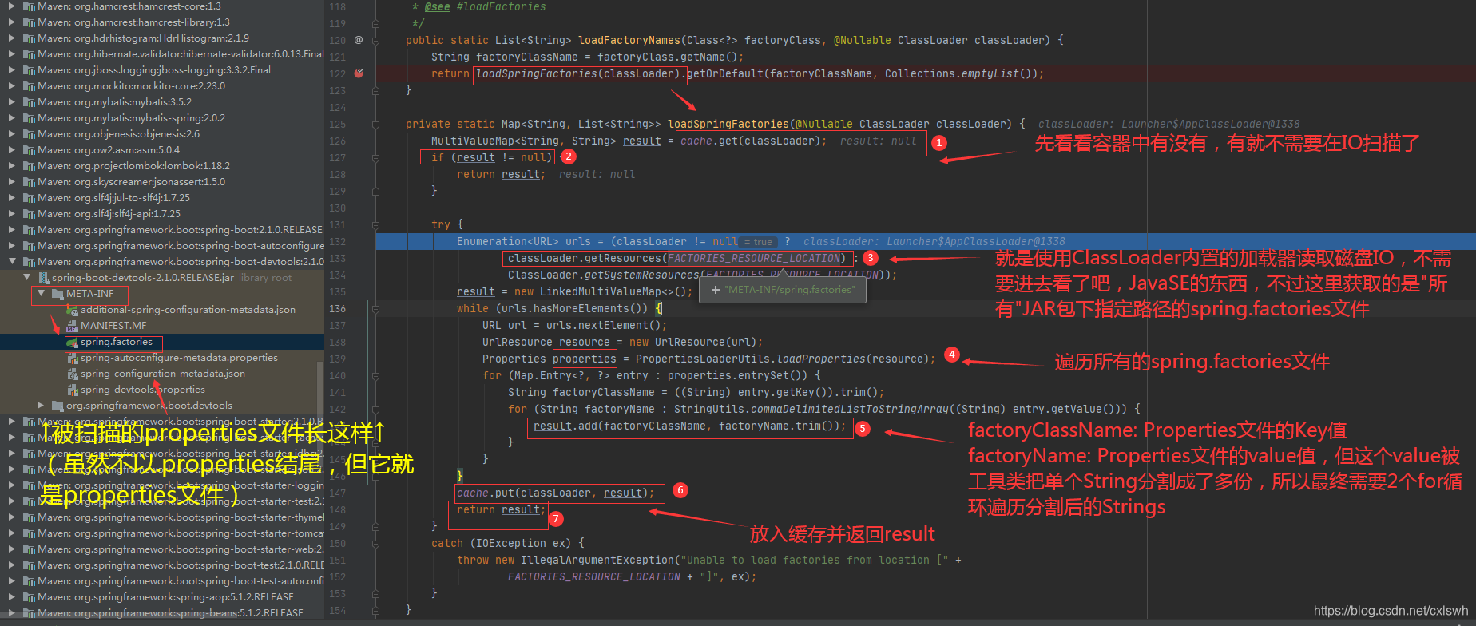Select Maven: spring-boot-starter-web library row
This screenshot has height=626, width=1476.
click(x=162, y=549)
